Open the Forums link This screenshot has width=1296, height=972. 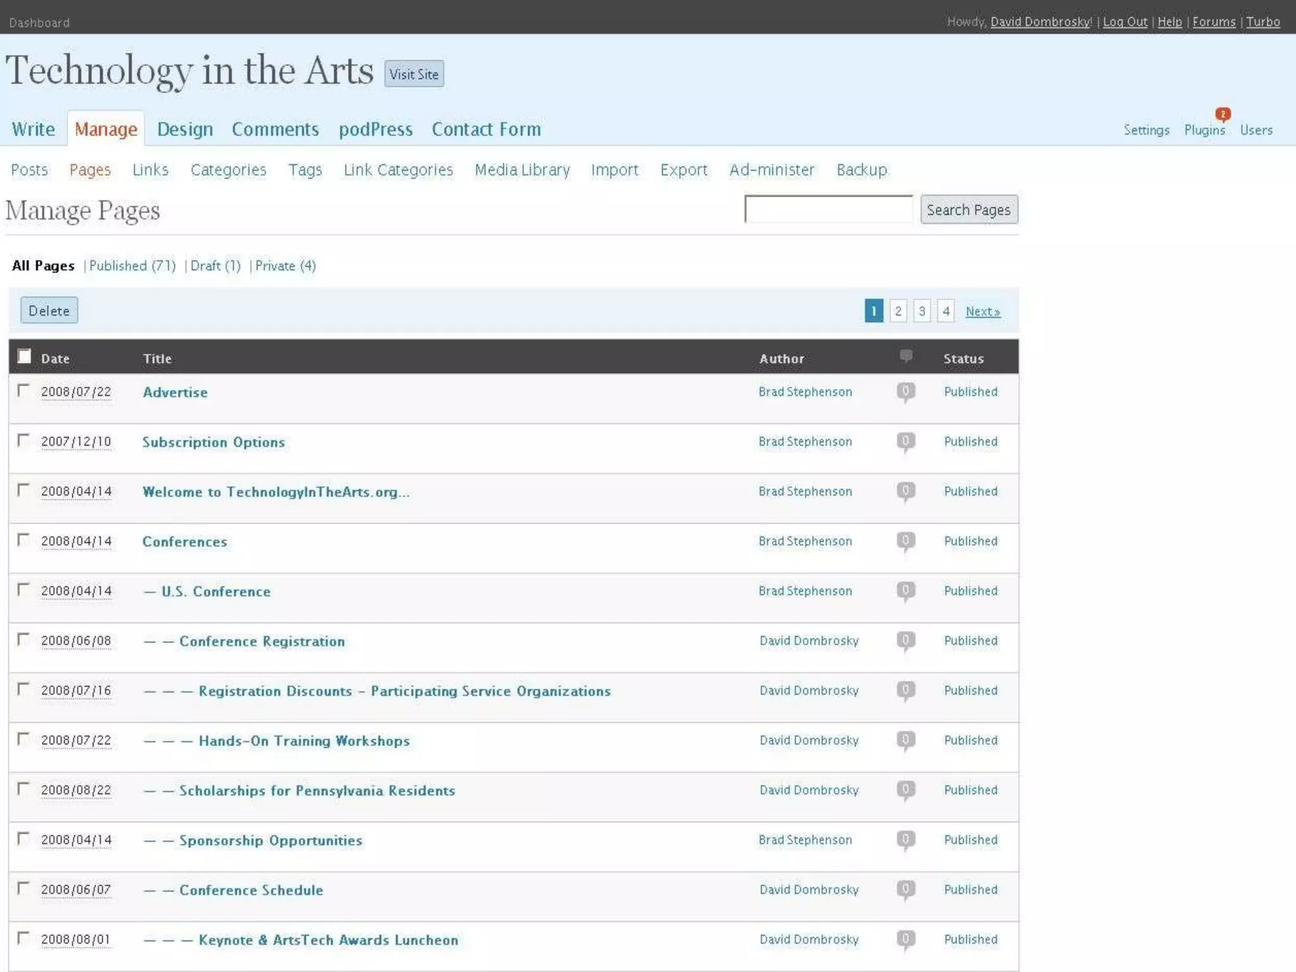pyautogui.click(x=1214, y=22)
